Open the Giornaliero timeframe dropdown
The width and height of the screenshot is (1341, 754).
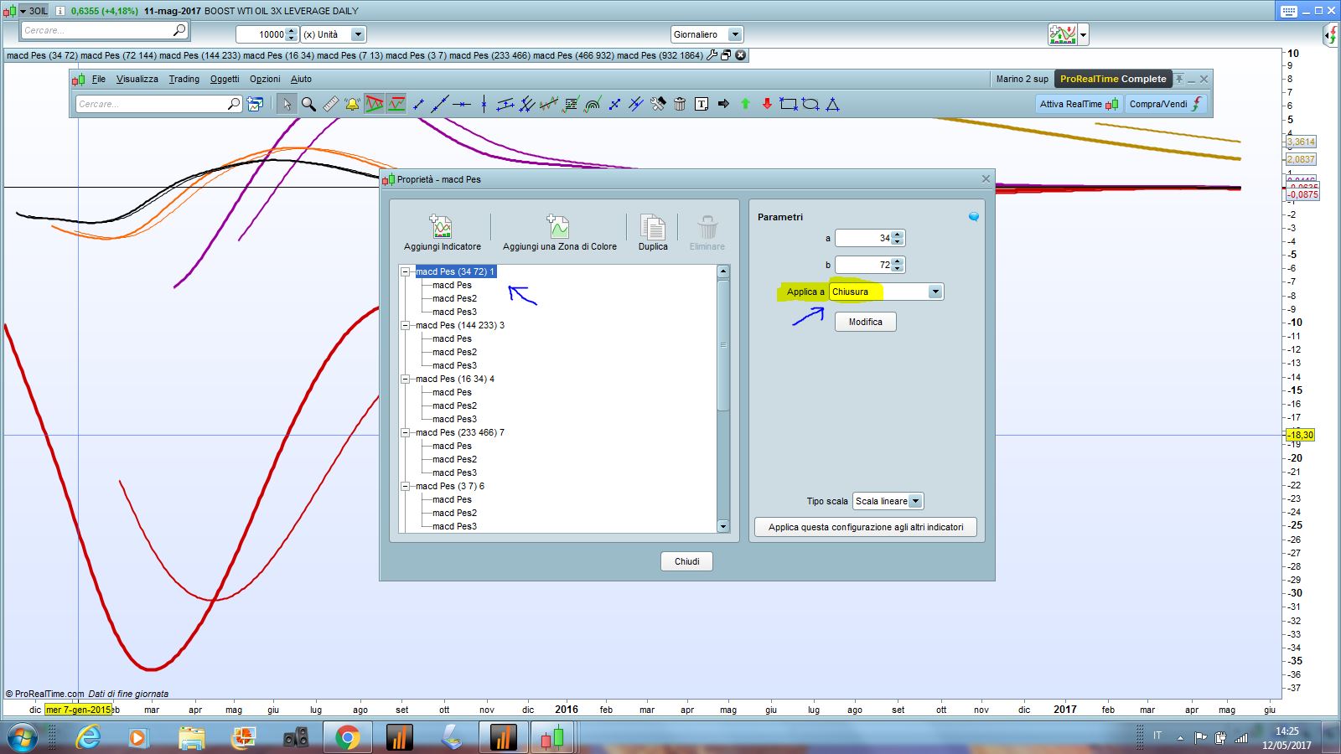734,34
